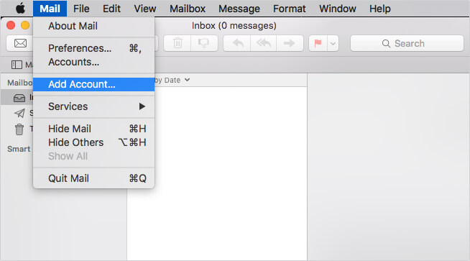The image size is (470, 261).
Task: Open the Format menu
Action: point(289,9)
